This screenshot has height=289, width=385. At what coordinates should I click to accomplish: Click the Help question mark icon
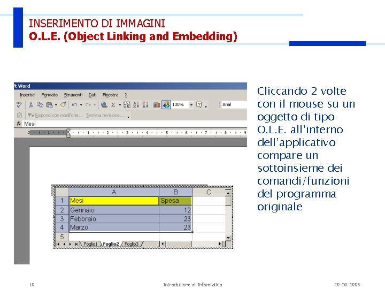pyautogui.click(x=199, y=105)
